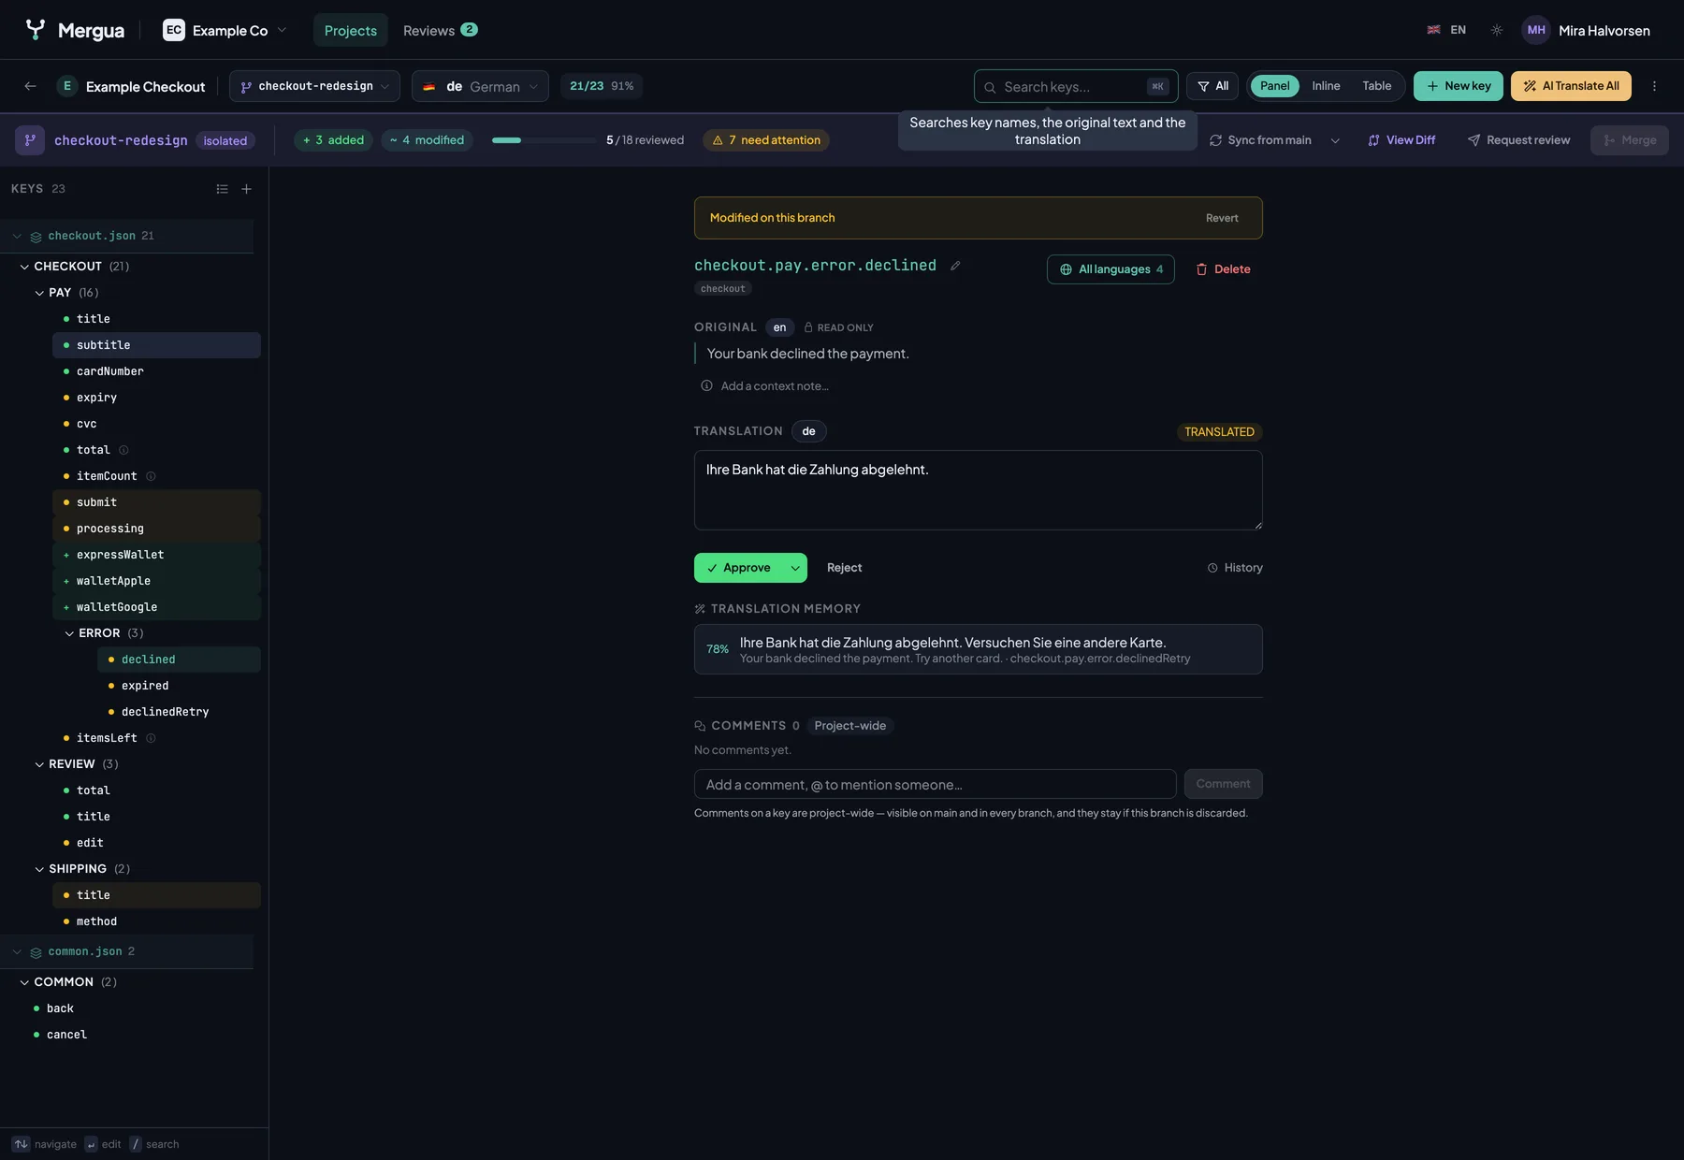Click the plus icon in Keys header
Viewport: 1684px width, 1160px height.
(x=247, y=189)
